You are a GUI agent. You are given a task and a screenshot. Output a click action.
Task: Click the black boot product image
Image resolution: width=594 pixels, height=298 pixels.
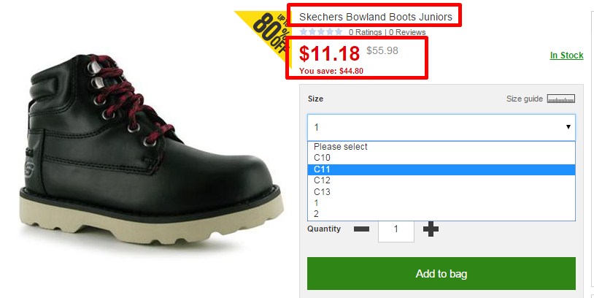pyautogui.click(x=152, y=150)
